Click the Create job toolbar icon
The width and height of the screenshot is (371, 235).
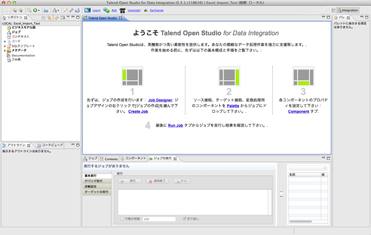pyautogui.click(x=55, y=10)
